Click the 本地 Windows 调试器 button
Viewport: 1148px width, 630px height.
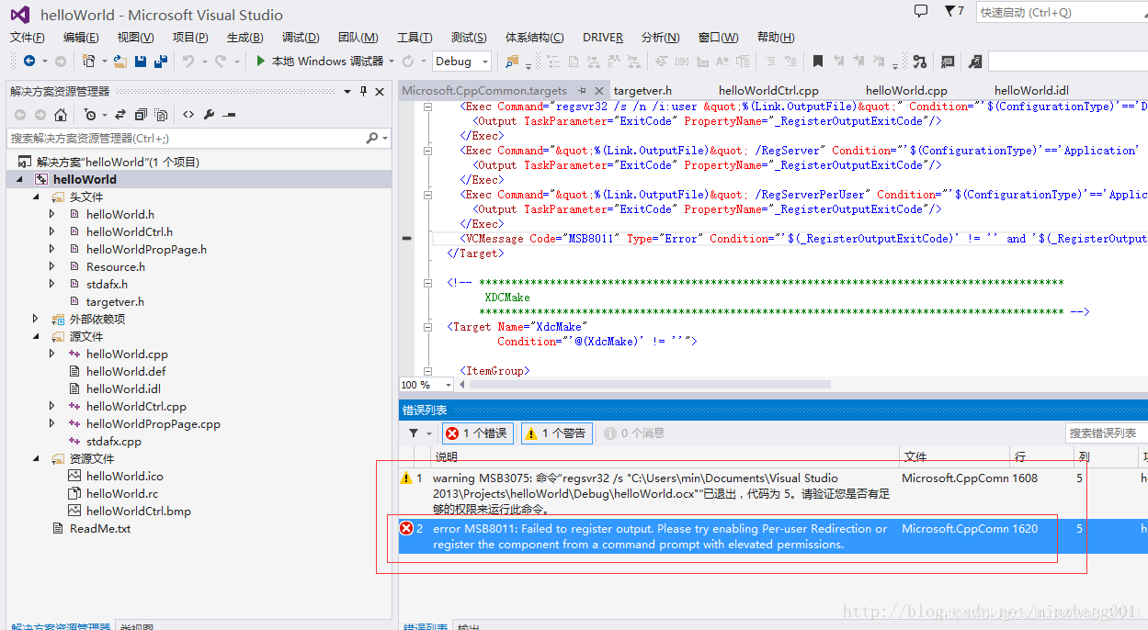[x=319, y=62]
